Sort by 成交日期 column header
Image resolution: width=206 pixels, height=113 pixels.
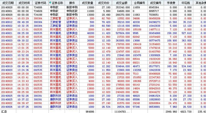tap(8, 3)
